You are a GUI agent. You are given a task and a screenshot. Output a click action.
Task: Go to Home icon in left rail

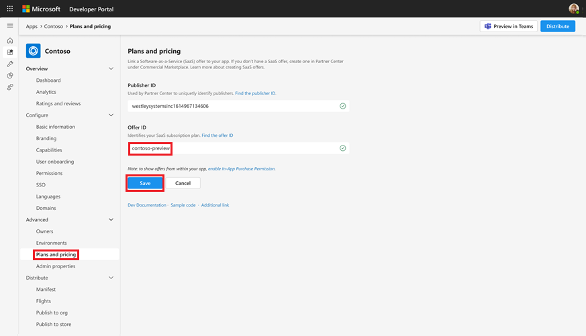click(10, 40)
